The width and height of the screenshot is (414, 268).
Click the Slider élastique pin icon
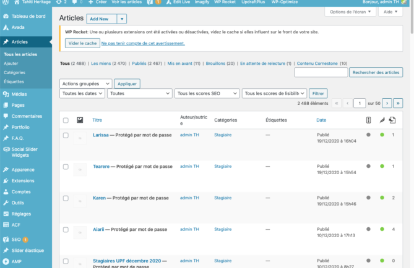pos(6,251)
